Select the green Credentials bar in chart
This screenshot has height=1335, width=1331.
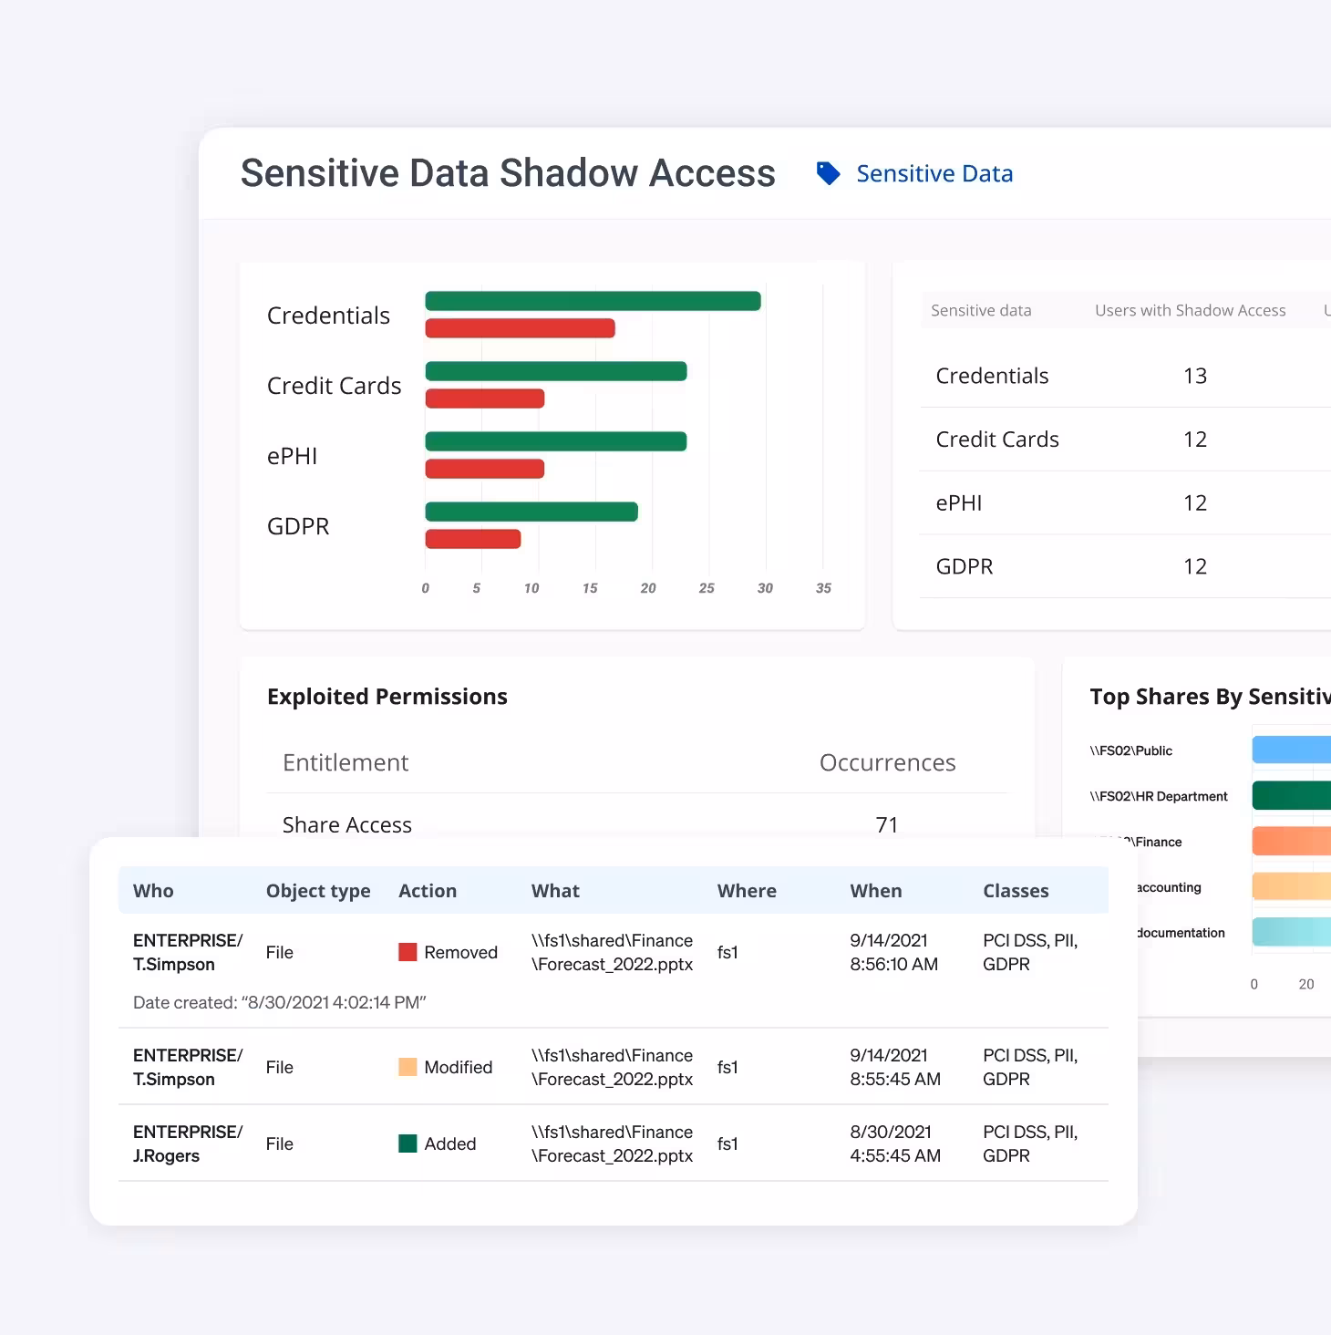coord(593,301)
